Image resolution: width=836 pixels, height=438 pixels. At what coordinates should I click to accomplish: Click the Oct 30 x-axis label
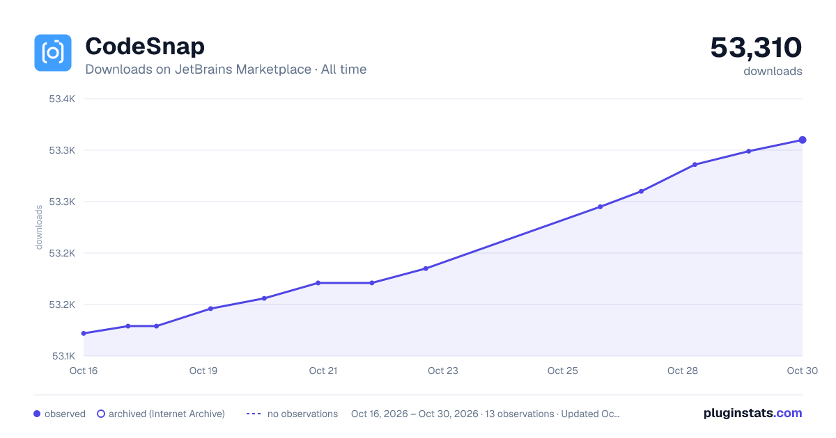(x=801, y=371)
